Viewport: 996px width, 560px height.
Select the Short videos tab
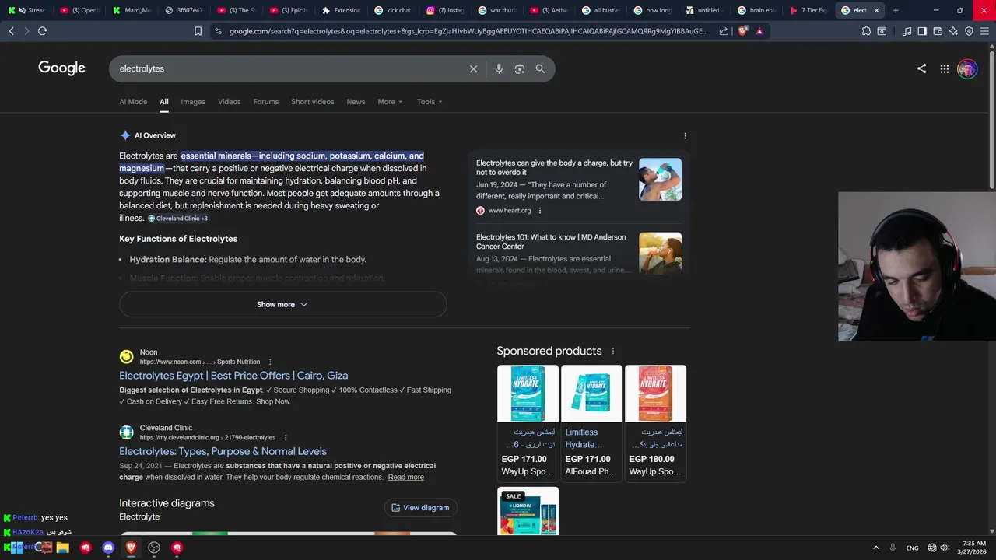click(312, 102)
